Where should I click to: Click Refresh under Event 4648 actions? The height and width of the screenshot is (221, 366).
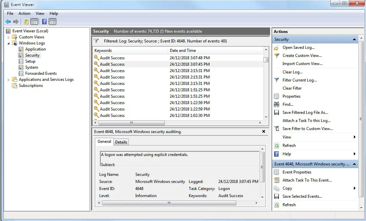289,205
